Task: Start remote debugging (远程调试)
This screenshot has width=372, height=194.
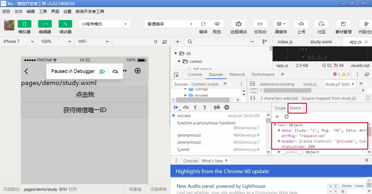Action: pos(238,24)
